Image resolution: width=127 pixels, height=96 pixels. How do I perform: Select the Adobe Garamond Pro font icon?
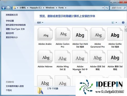97,34
